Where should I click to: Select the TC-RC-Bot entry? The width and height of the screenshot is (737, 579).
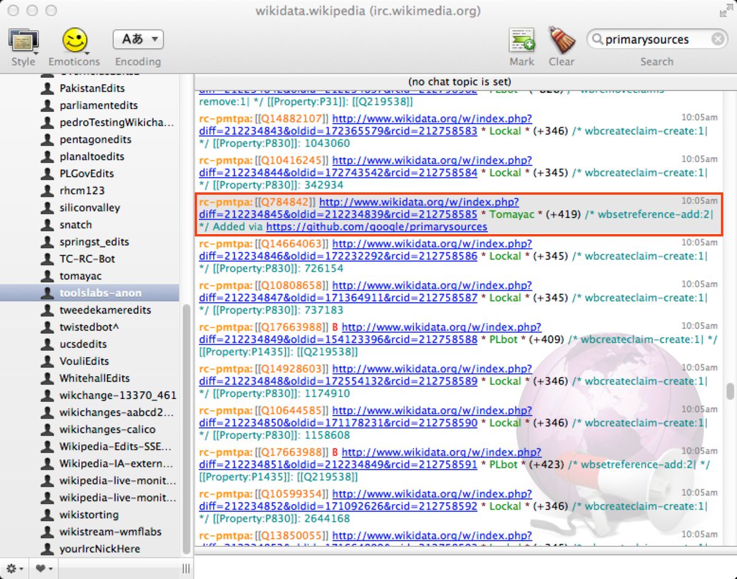pos(87,259)
